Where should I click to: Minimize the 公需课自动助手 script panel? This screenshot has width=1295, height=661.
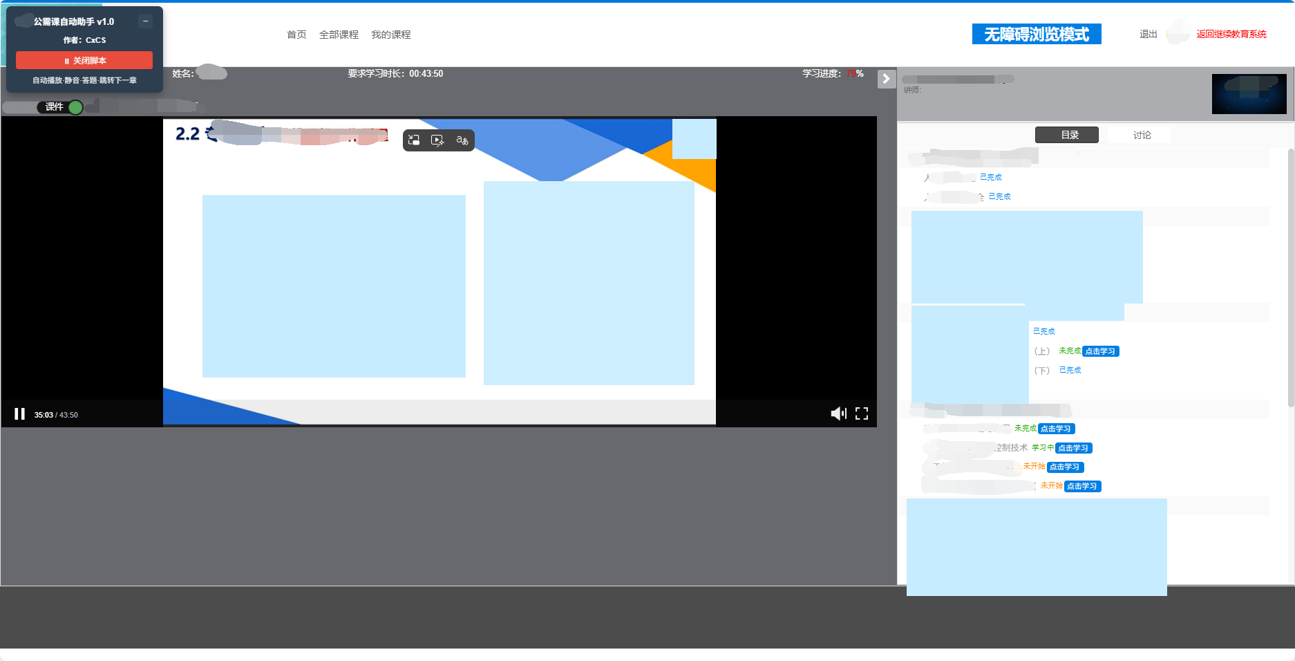point(145,21)
